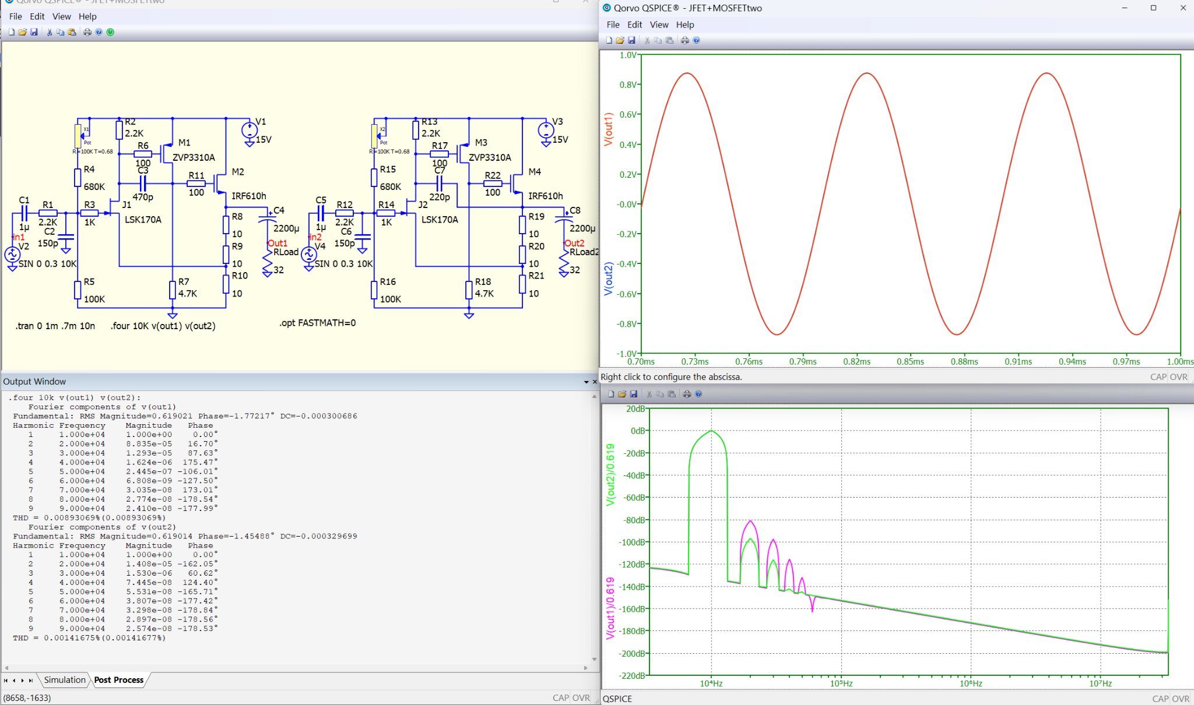Viewport: 1194px width, 705px height.
Task: Select the .four 10K v(out1) v(out2) directive
Action: point(163,326)
